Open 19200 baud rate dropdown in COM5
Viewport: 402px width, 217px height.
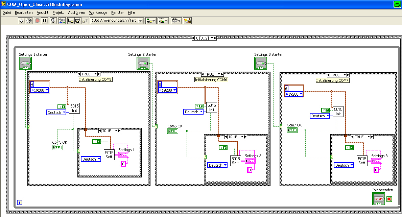coord(40,90)
